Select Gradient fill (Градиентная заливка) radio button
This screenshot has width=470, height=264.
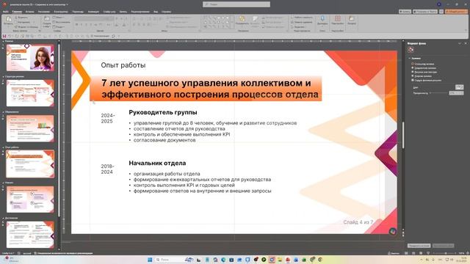(x=413, y=68)
